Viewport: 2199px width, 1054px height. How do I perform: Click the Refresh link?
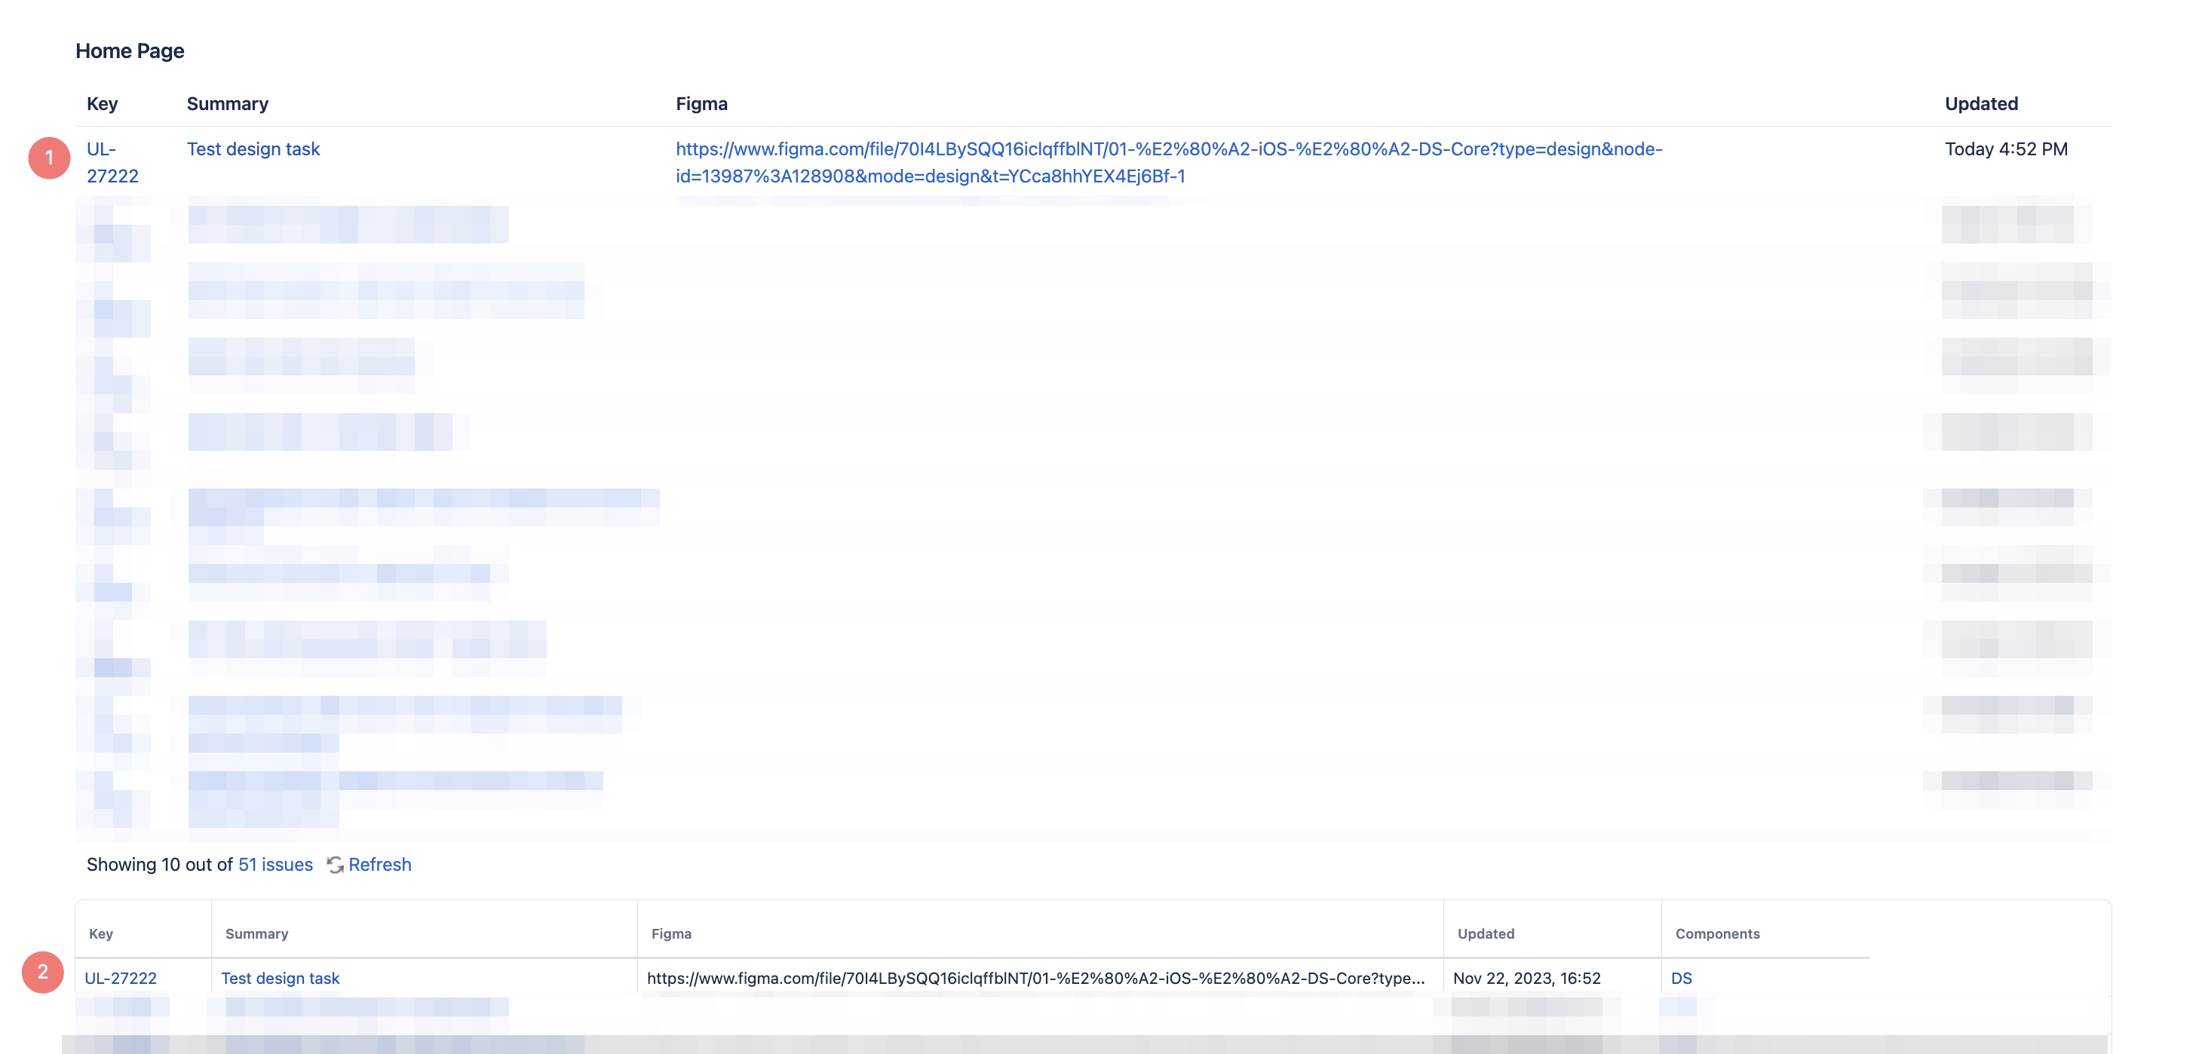(x=380, y=865)
